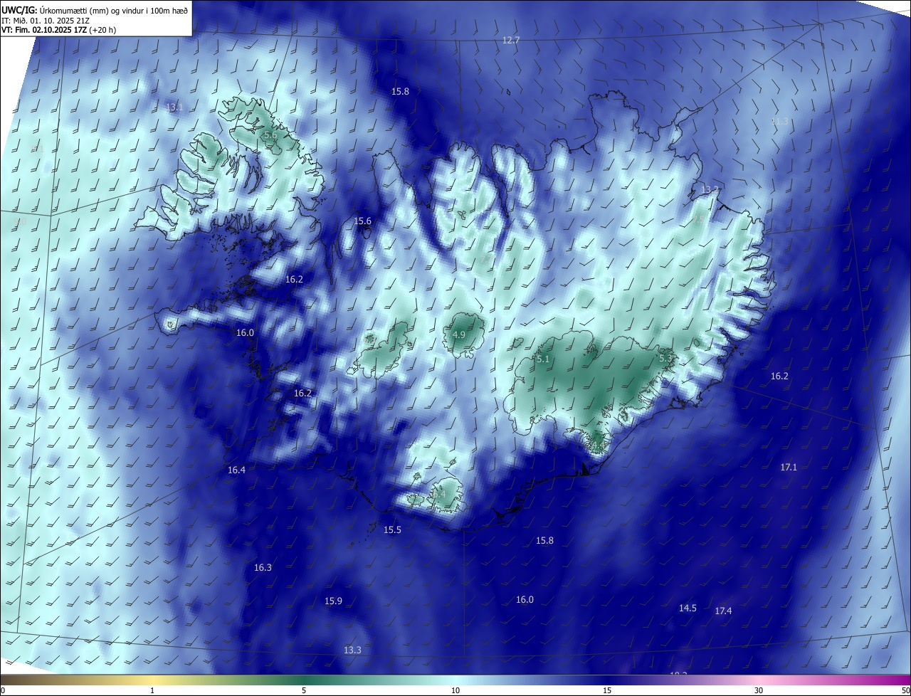The width and height of the screenshot is (911, 696).
Task: Click the 15.6 value label
Action: tap(363, 221)
